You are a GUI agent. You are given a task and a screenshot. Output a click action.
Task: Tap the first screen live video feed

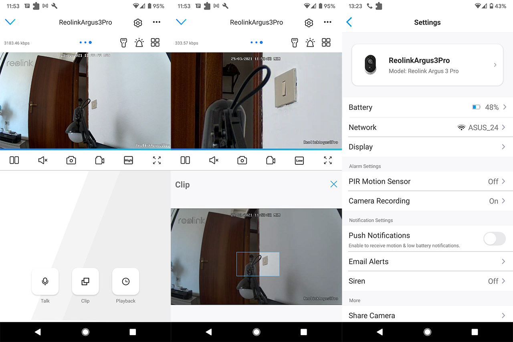(x=85, y=101)
